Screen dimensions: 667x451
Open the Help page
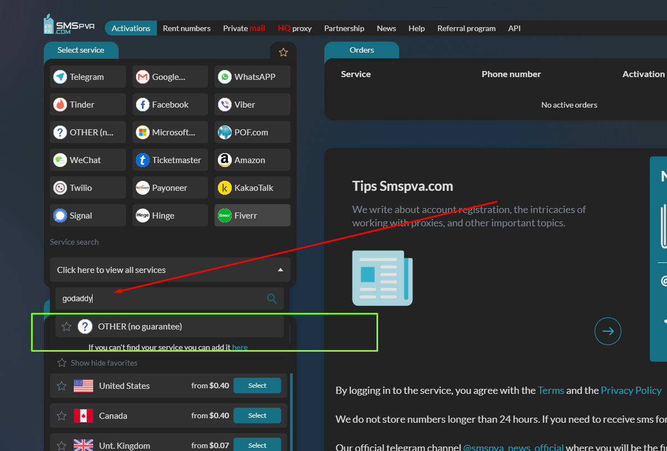click(x=416, y=28)
